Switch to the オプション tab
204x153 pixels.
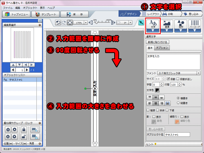coord(162,48)
